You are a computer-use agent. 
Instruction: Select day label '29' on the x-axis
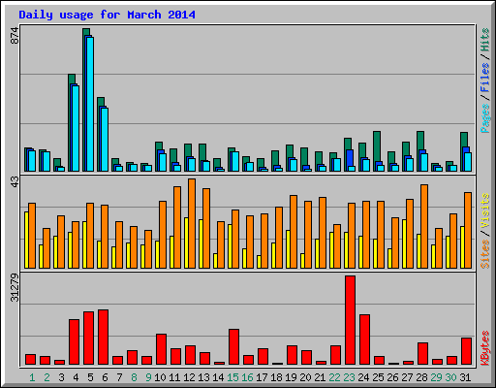point(436,377)
